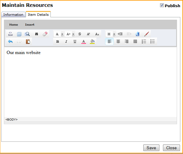This screenshot has width=183, height=154.
Task: Apply strikethrough formatting
Action: click(x=80, y=34)
